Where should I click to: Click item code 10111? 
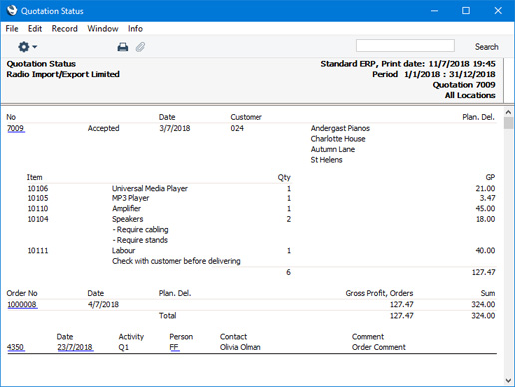(x=38, y=251)
